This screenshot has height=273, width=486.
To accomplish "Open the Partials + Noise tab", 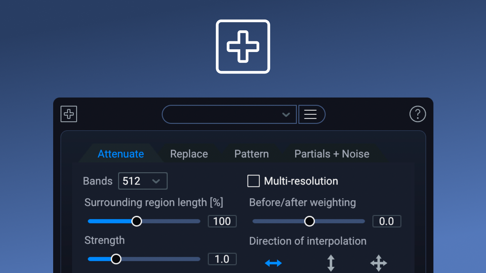I will tap(332, 154).
